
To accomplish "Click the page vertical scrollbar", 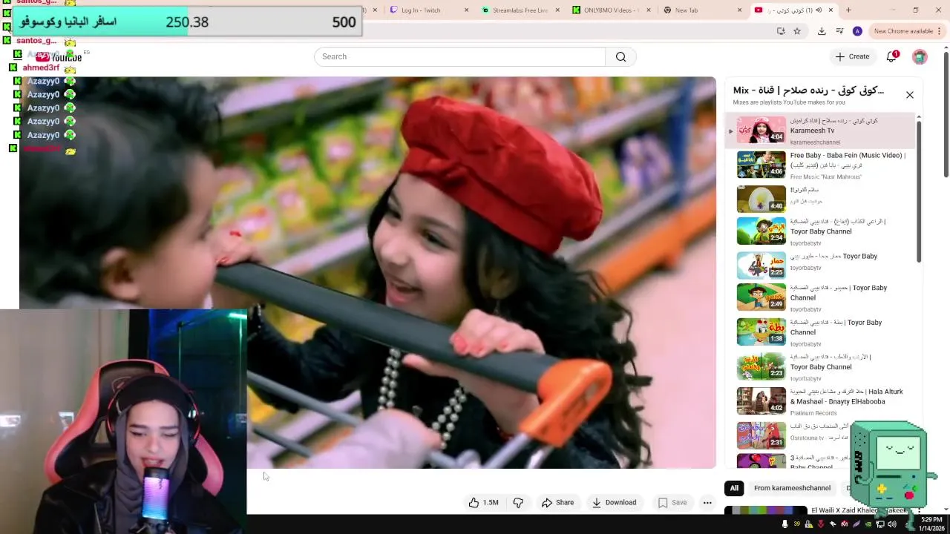I will tap(946, 111).
